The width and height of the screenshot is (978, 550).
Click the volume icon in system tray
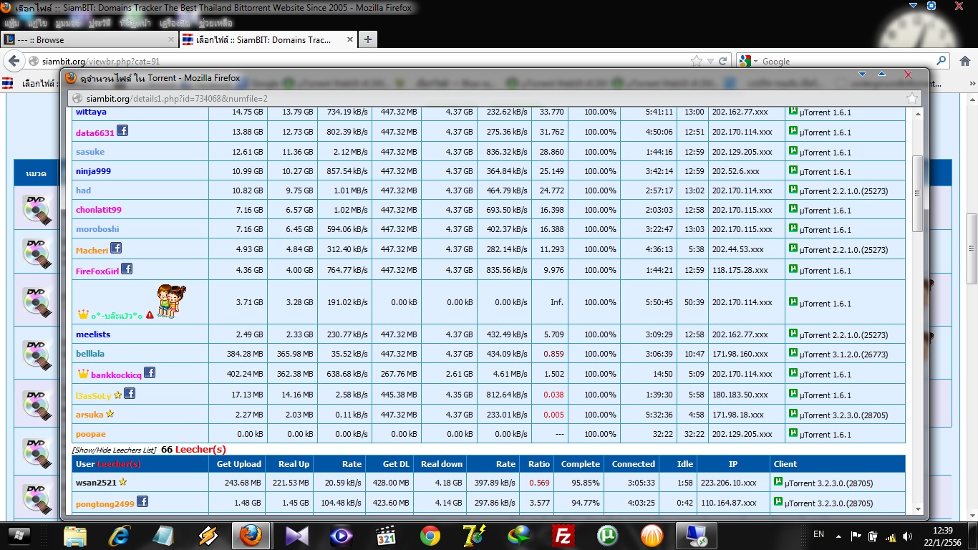click(908, 536)
